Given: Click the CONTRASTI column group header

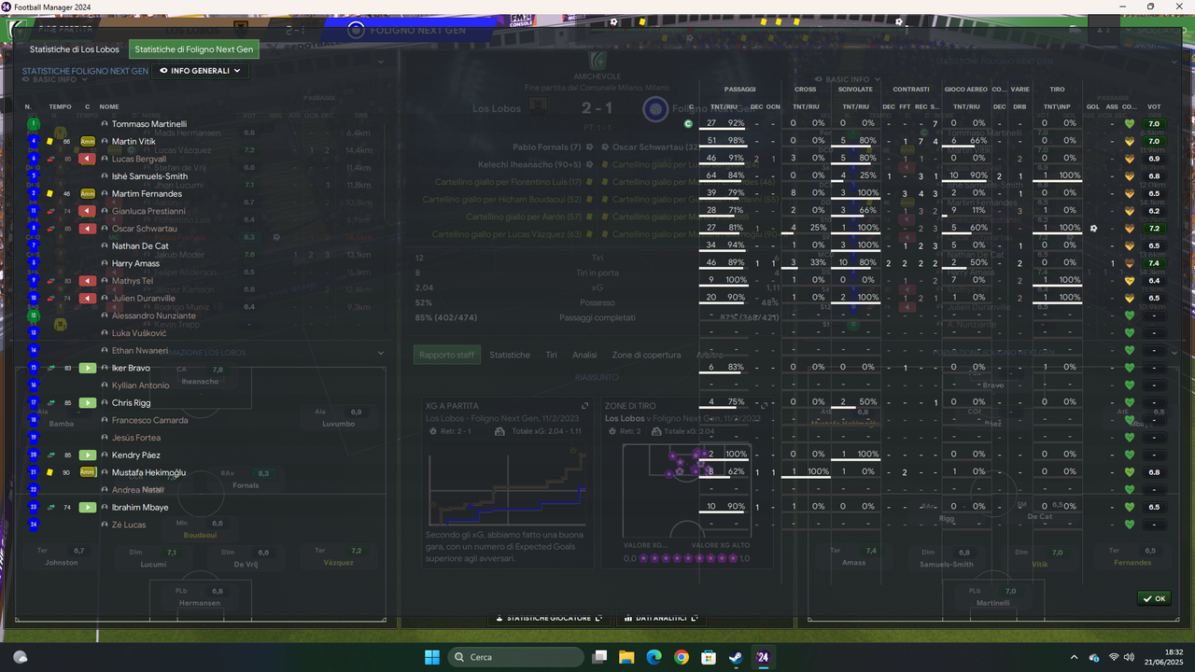Looking at the screenshot, I should coord(910,90).
